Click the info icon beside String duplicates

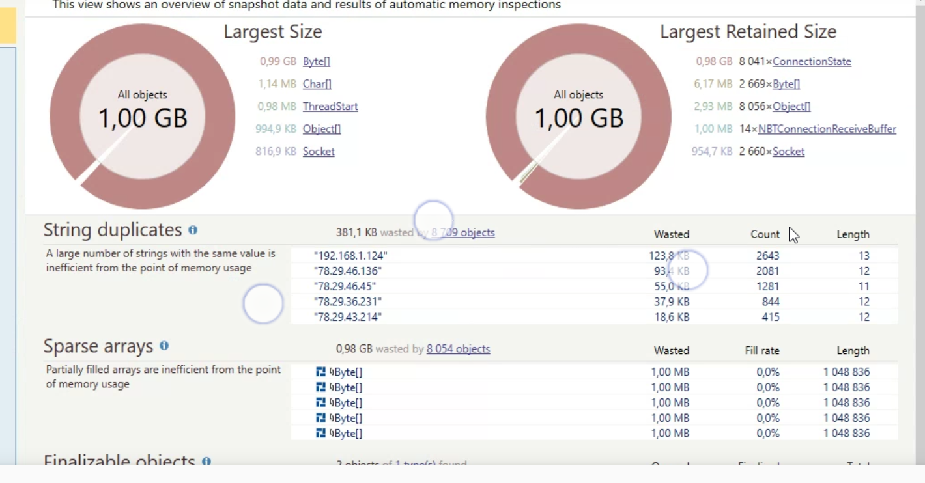(x=192, y=230)
